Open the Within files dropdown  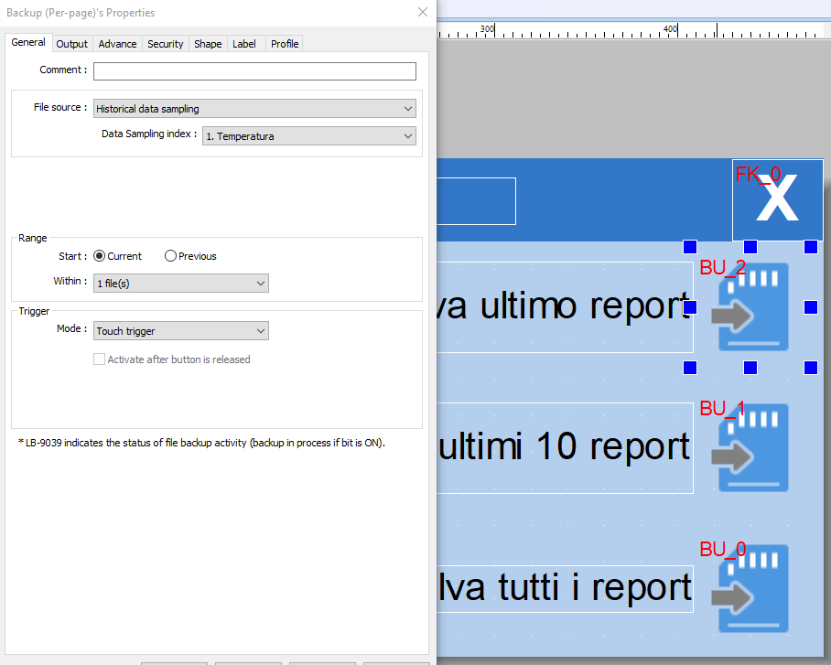[x=181, y=284]
